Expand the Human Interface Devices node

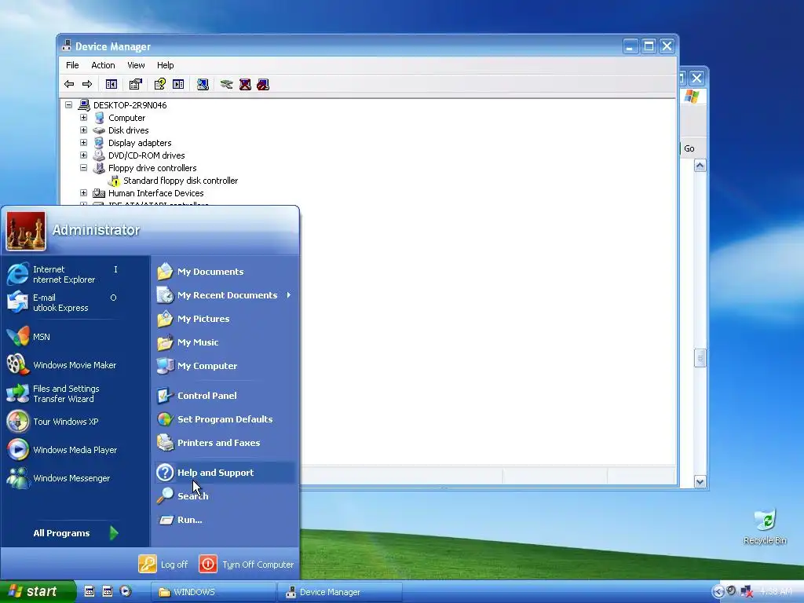point(83,193)
